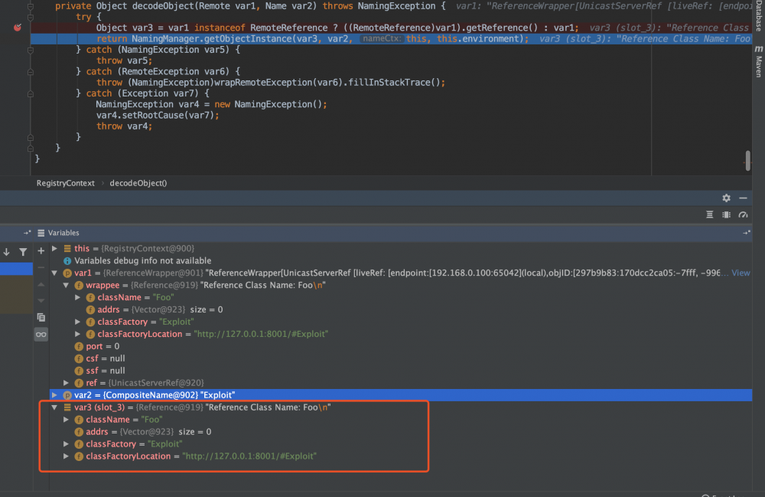The width and height of the screenshot is (765, 497).
Task: Collapse the var1 ReferenceWrapper node
Action: [54, 273]
